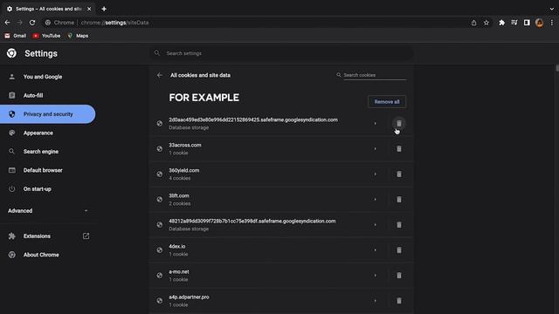This screenshot has width=559, height=314.
Task: Delete the 33across.com cookie entry
Action: click(399, 149)
